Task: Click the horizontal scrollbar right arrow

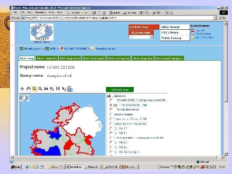Action: [x=222, y=157]
